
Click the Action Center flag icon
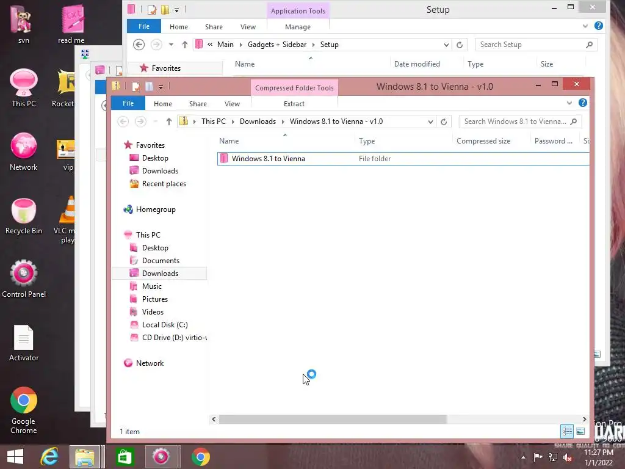pyautogui.click(x=538, y=457)
